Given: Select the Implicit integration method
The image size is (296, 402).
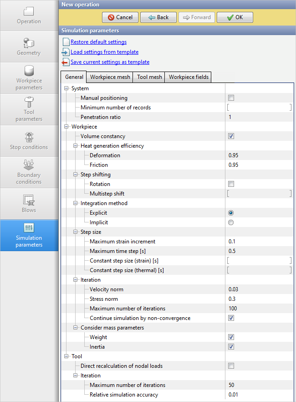Looking at the screenshot, I should pos(231,222).
